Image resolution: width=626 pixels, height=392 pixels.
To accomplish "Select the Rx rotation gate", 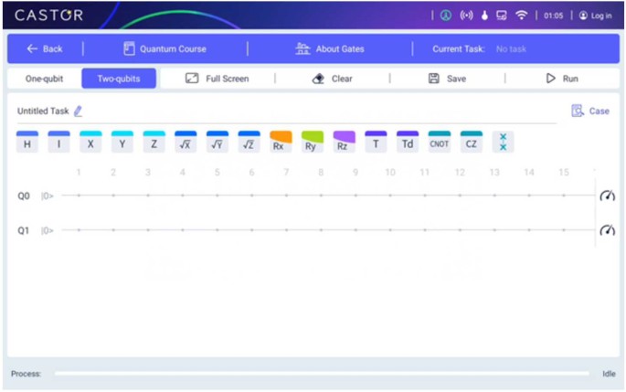I will [280, 143].
